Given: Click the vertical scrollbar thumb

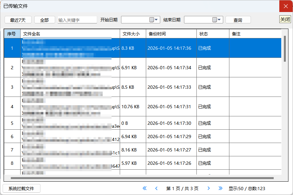Looking at the screenshot, I should [285, 49].
